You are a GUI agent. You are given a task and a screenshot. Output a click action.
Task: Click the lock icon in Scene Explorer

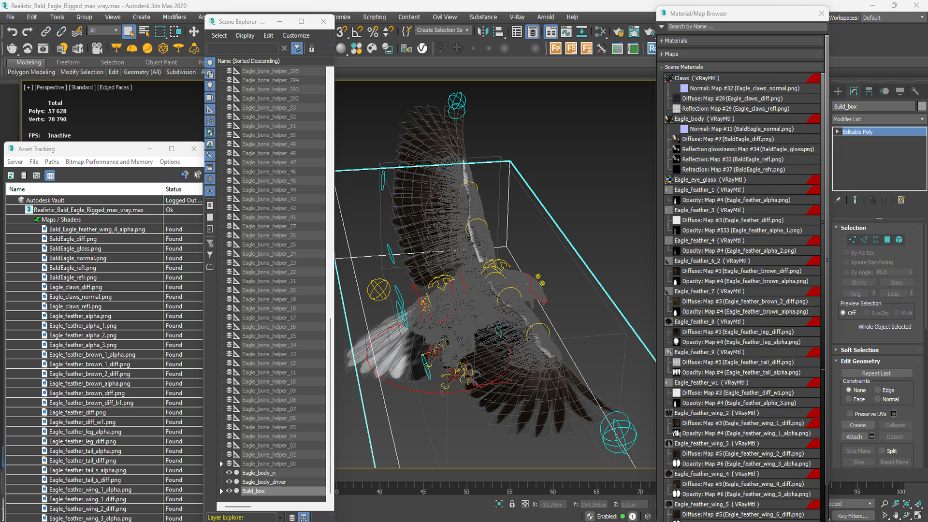(312, 48)
